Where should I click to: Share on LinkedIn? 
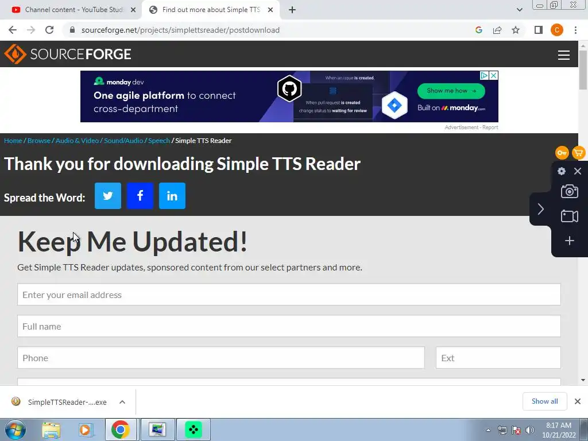click(172, 196)
